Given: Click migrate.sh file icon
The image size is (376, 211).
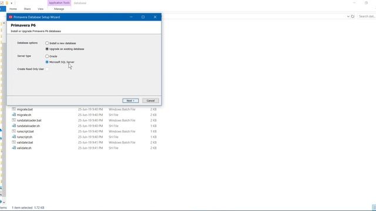Looking at the screenshot, I should click(x=14, y=115).
